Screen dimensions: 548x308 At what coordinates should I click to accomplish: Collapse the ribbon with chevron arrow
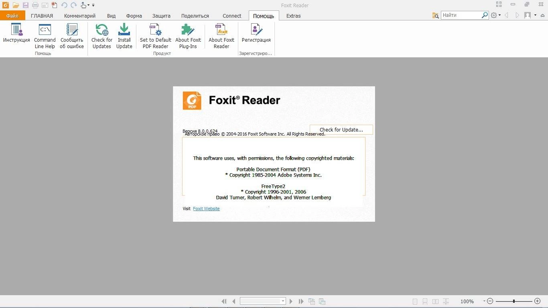tap(543, 15)
